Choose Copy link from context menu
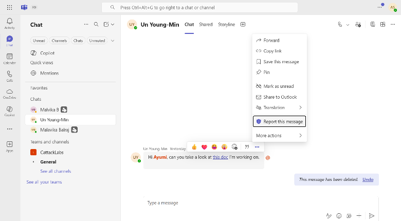This screenshot has height=221, width=401. 280,51
